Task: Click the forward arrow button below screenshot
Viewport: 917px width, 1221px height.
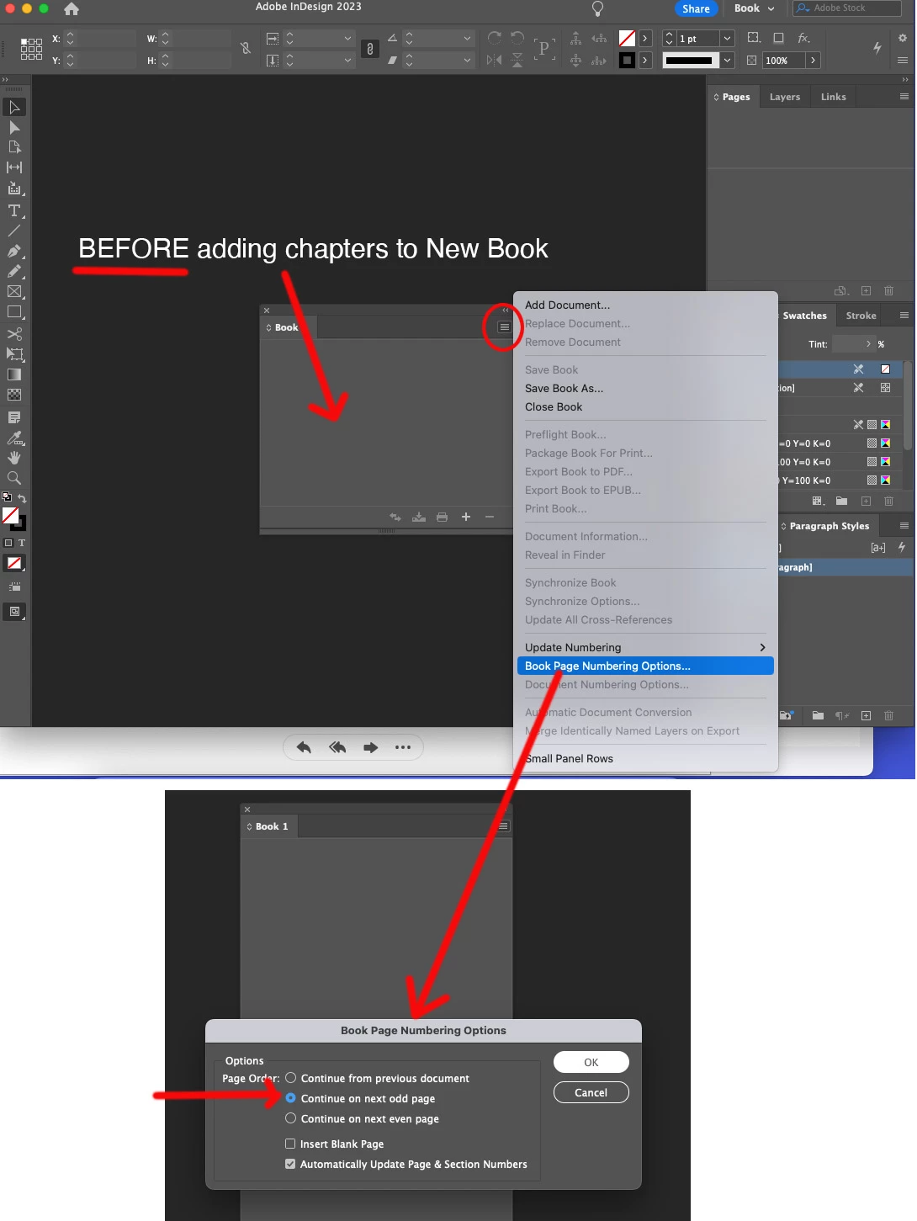Action: (x=371, y=747)
